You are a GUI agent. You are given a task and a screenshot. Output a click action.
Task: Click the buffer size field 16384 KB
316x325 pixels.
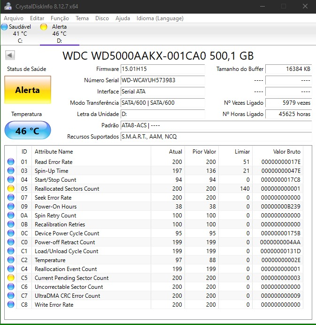pyautogui.click(x=289, y=69)
